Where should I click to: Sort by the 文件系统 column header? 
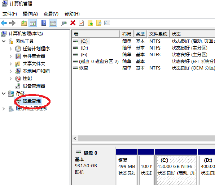tap(158, 34)
